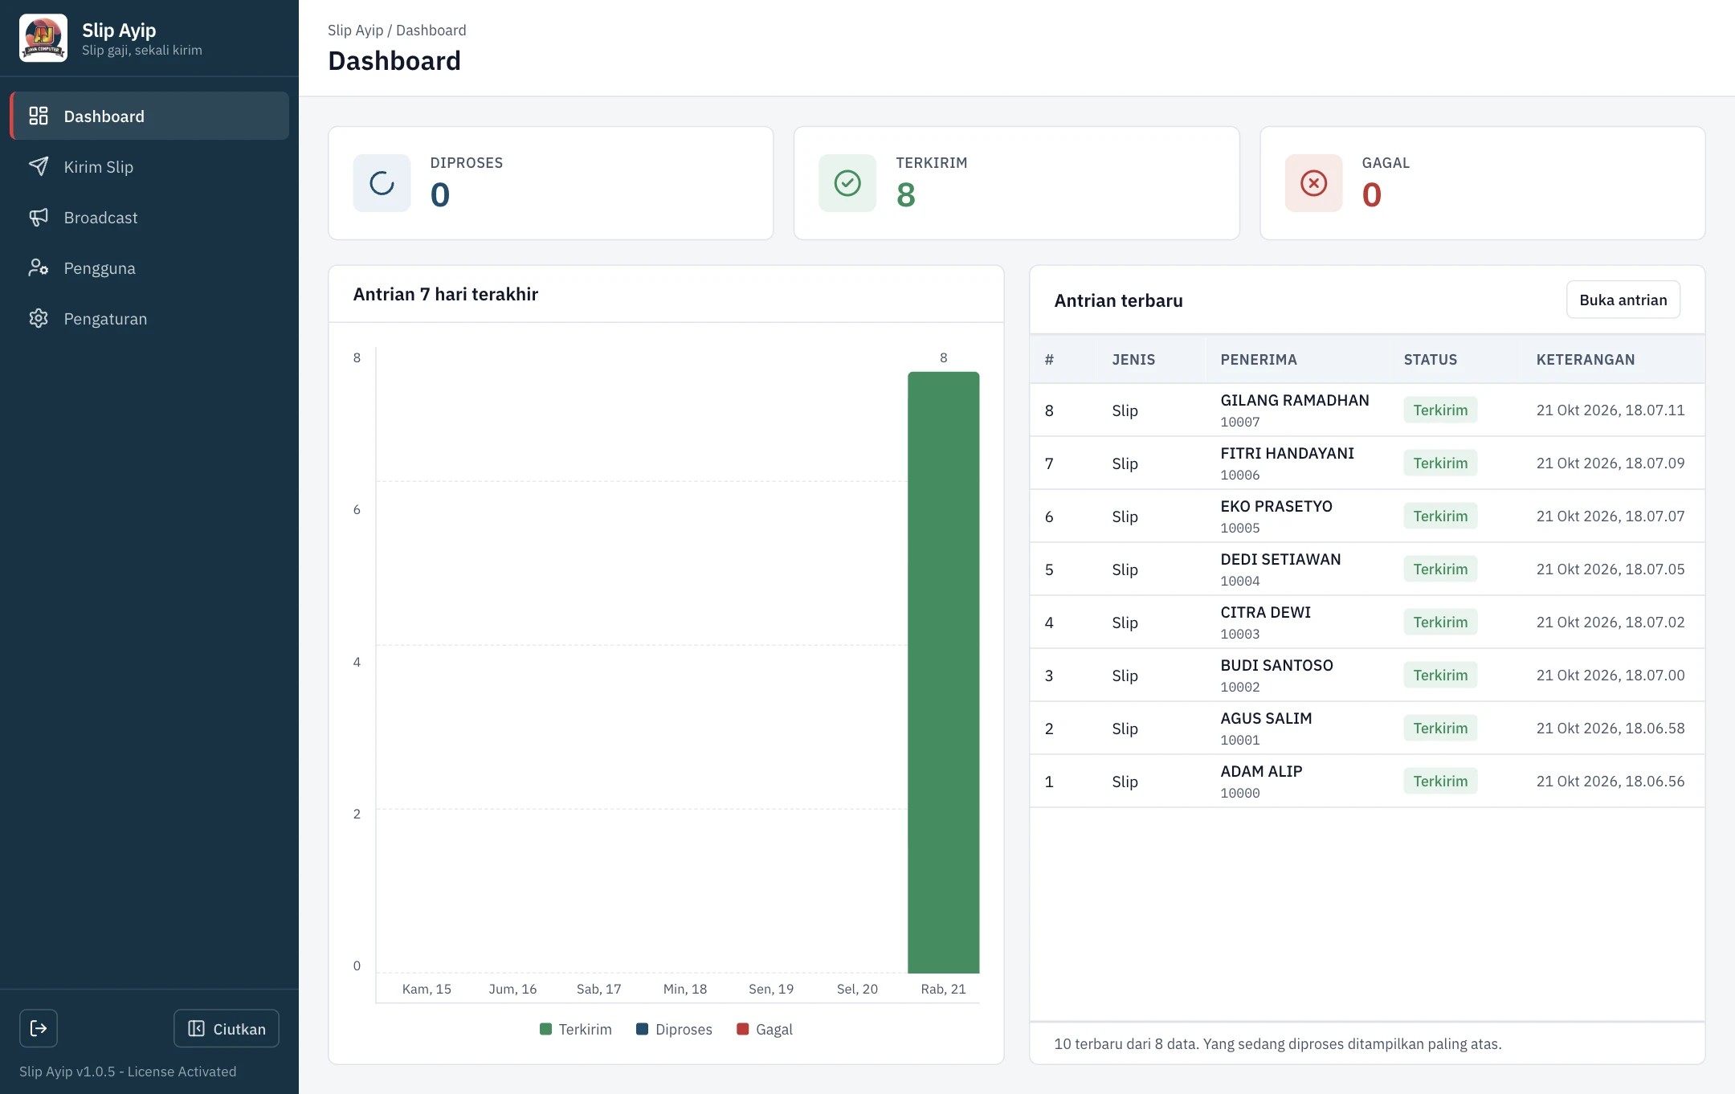Image resolution: width=1735 pixels, height=1094 pixels.
Task: Toggle the Diproses legend swatch
Action: 642,1029
